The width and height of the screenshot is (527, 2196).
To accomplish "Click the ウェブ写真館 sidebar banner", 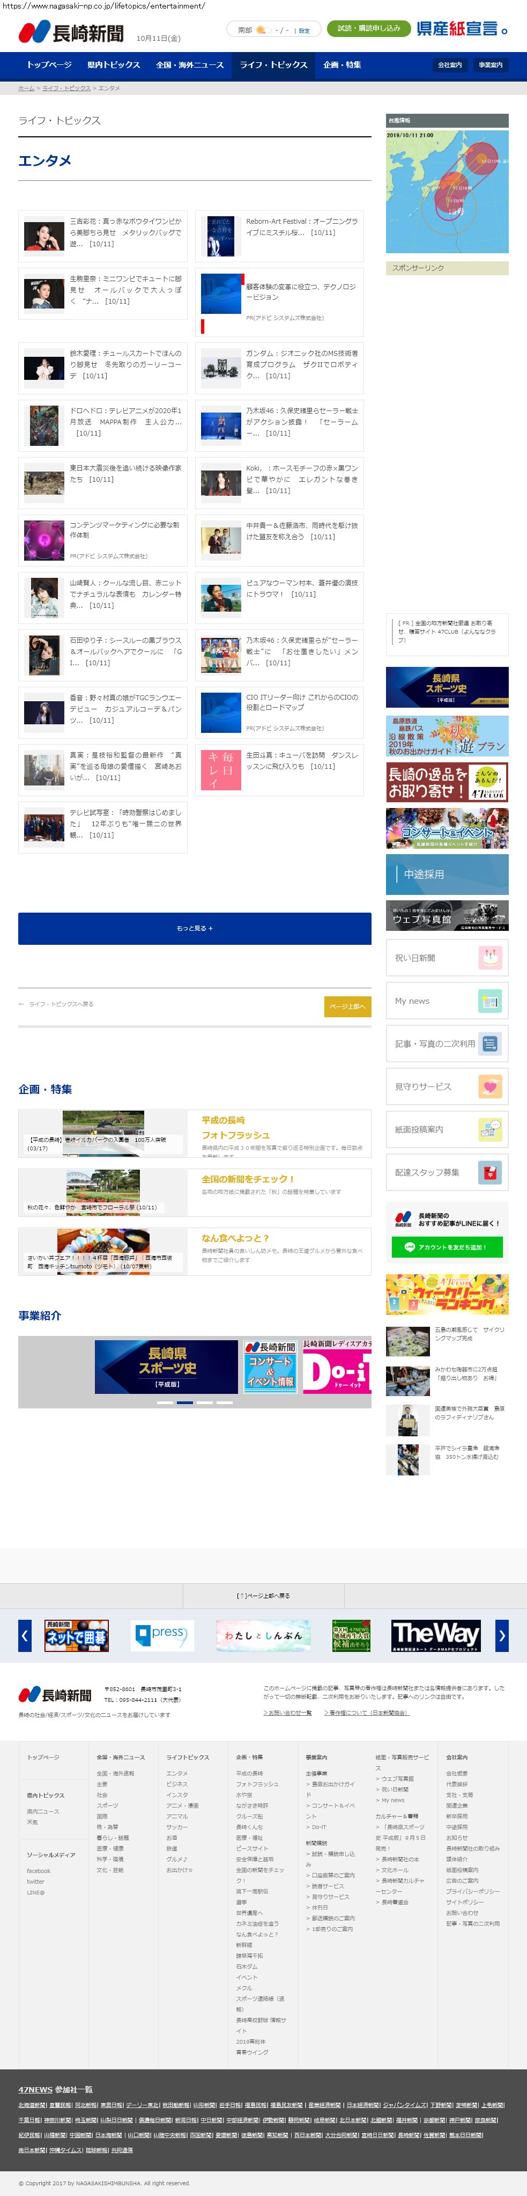I will [x=447, y=915].
